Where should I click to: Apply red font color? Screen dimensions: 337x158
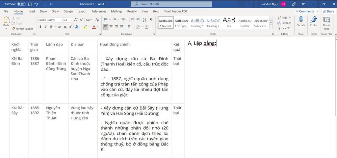tap(94, 27)
